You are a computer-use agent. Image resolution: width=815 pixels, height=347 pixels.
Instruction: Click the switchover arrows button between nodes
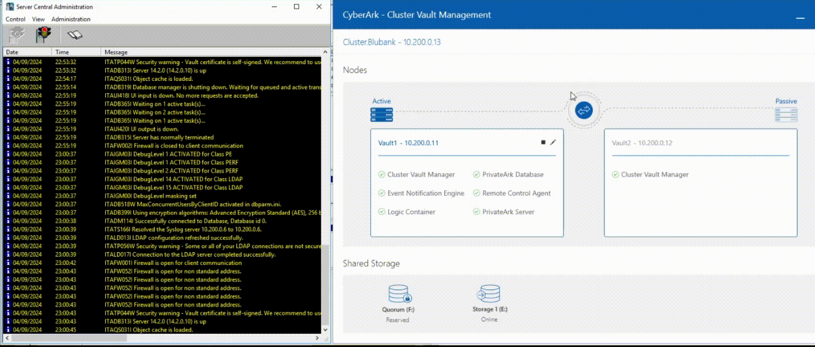click(583, 110)
